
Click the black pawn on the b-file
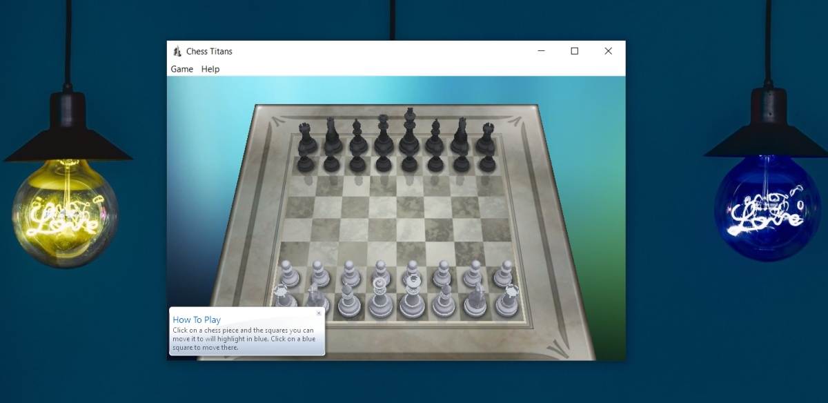click(331, 159)
